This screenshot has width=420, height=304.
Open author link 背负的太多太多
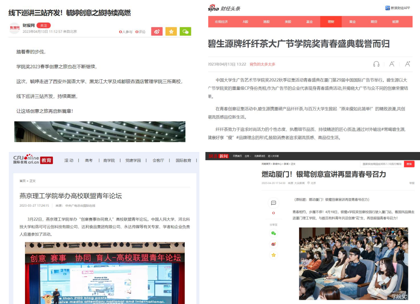[x=262, y=64]
